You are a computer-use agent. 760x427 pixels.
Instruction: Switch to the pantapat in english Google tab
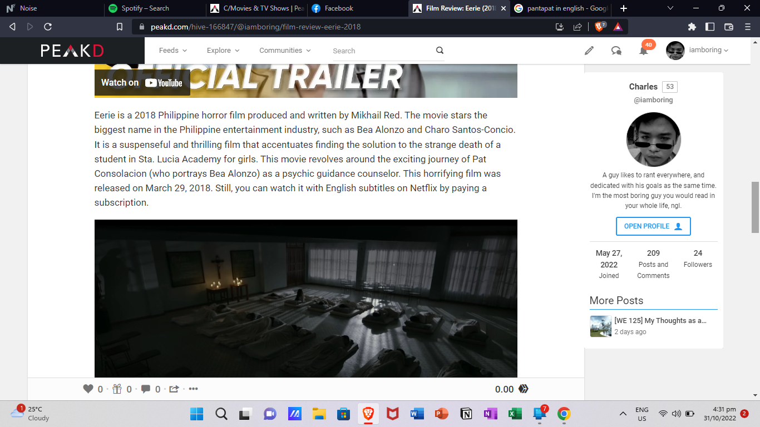coord(561,8)
